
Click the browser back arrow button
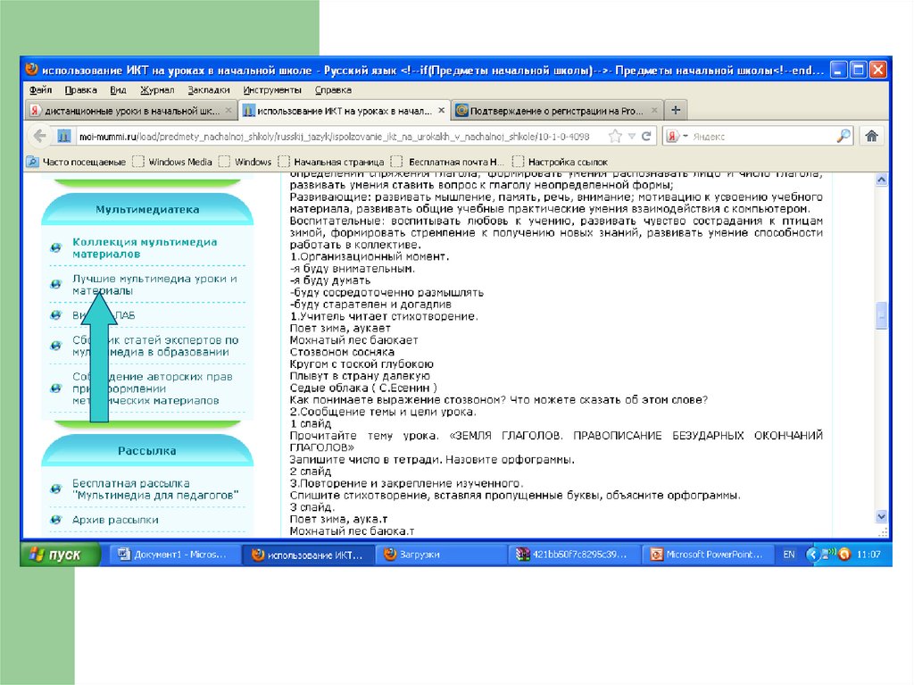click(39, 136)
